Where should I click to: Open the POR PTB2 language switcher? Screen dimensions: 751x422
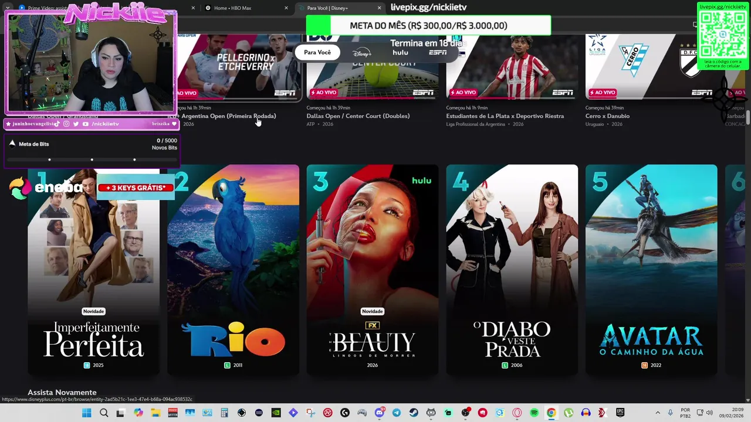coord(685,413)
